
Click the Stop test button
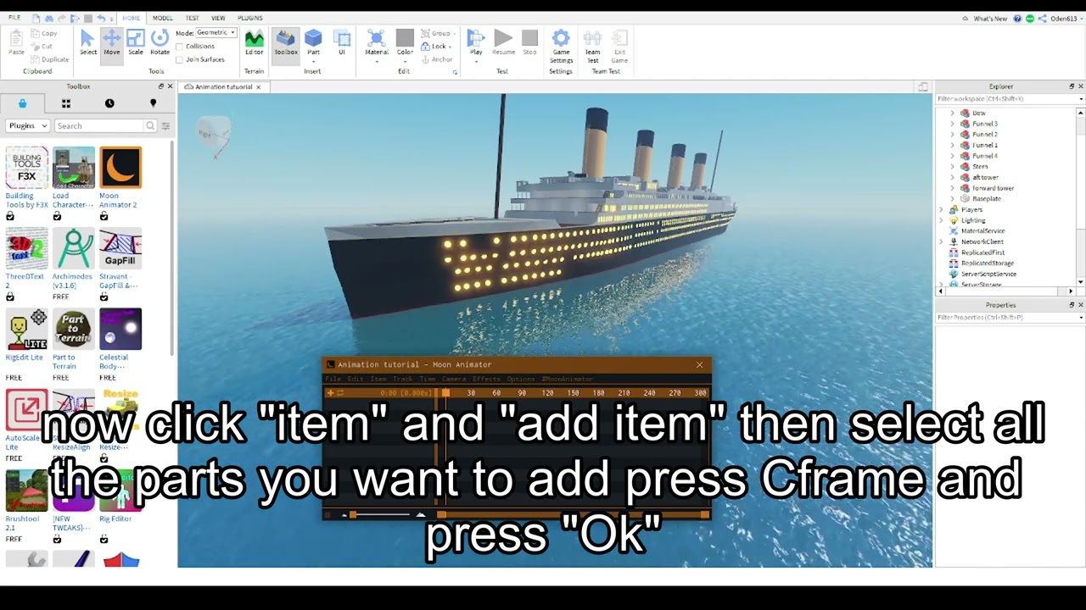tap(529, 42)
